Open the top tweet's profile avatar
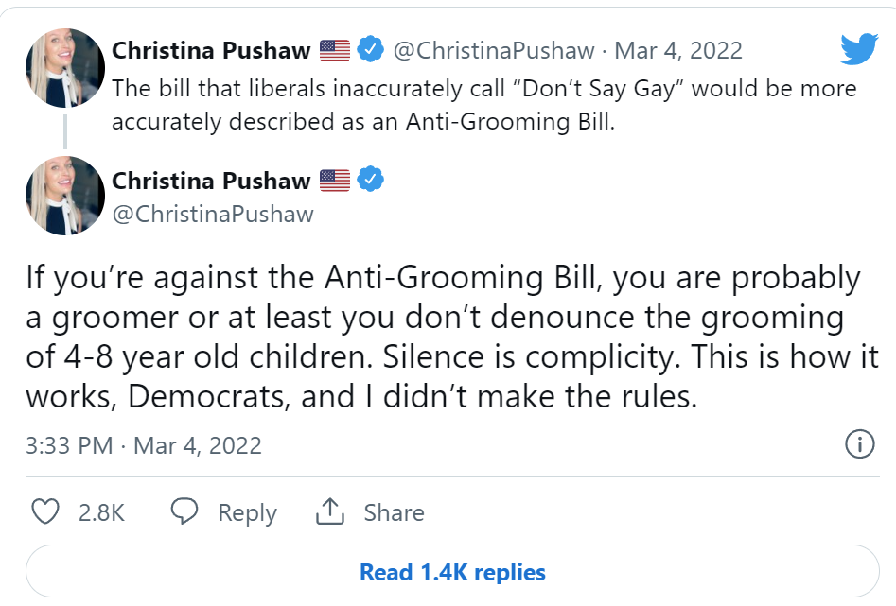The image size is (896, 606). pyautogui.click(x=64, y=68)
